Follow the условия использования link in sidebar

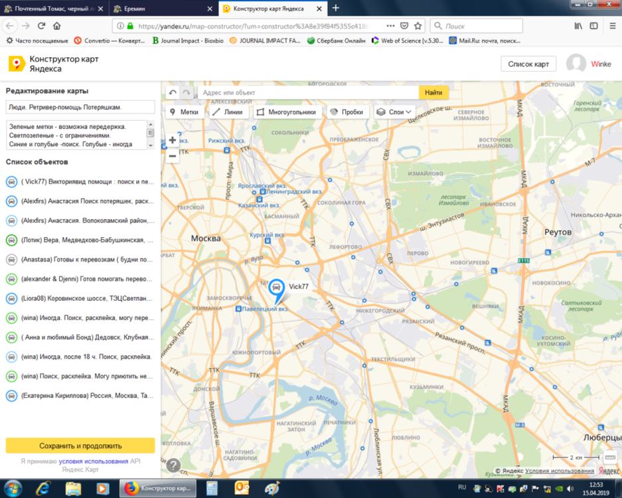pos(93,461)
